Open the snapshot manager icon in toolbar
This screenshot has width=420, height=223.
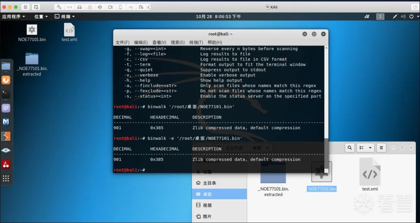[36, 7]
